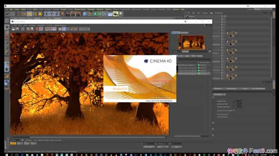279x156 pixels.
Task: Open the Render menu in main menu bar
Action: click(x=63, y=9)
